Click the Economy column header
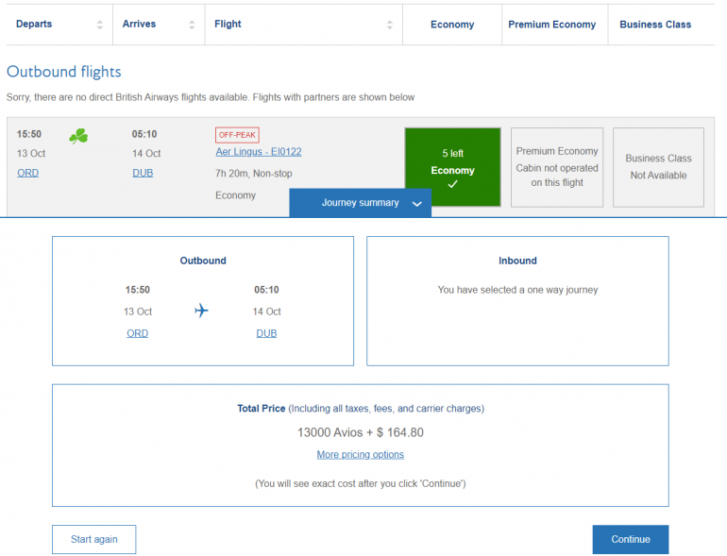The height and width of the screenshot is (556, 727). [452, 25]
